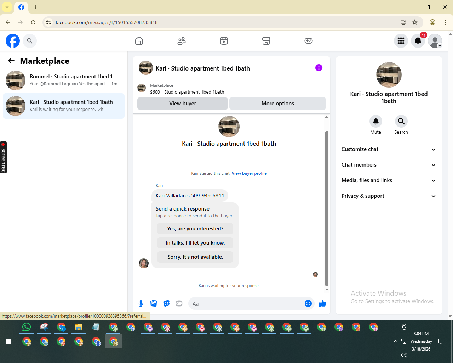Show hidden system tray icons chevron

pyautogui.click(x=395, y=341)
